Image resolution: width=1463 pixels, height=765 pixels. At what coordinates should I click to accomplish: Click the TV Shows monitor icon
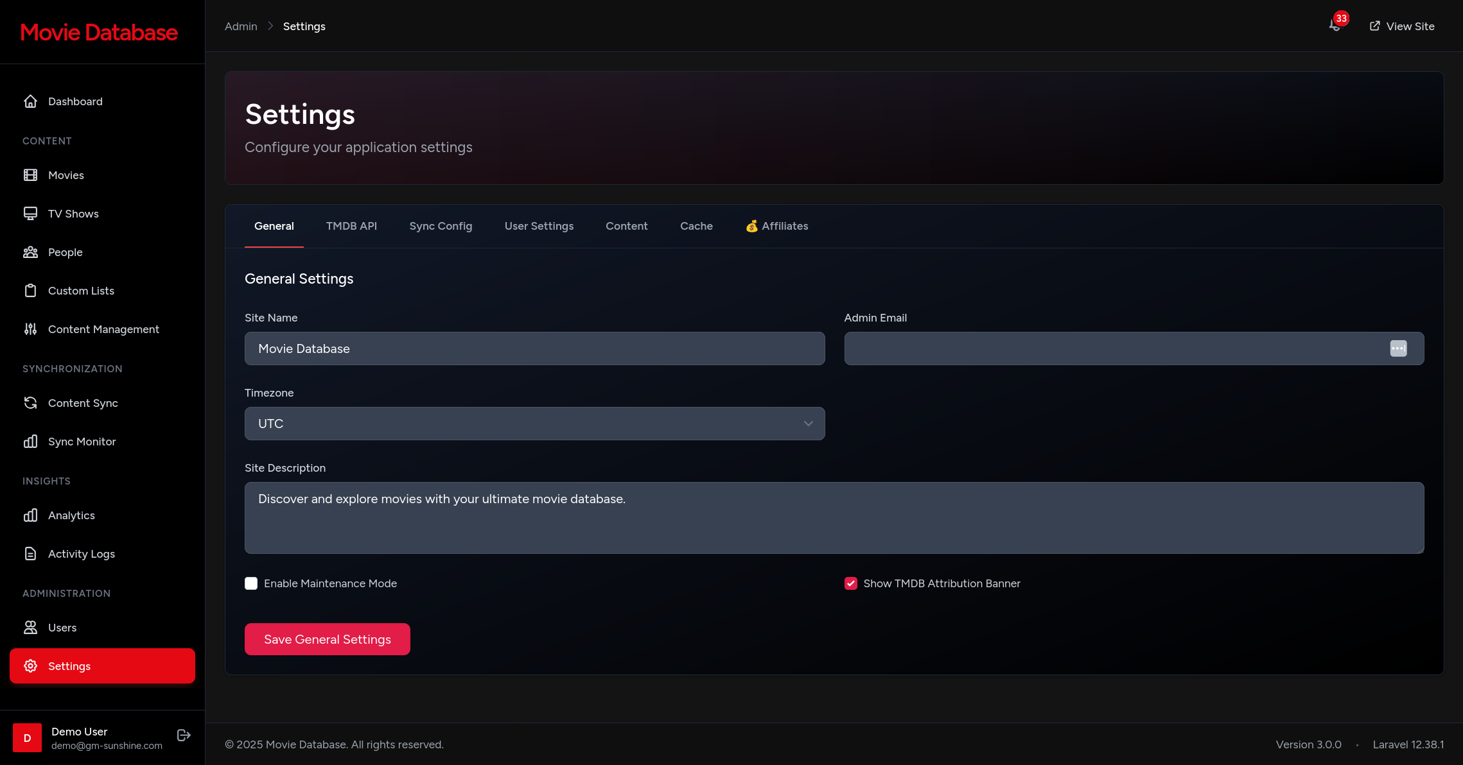coord(30,214)
